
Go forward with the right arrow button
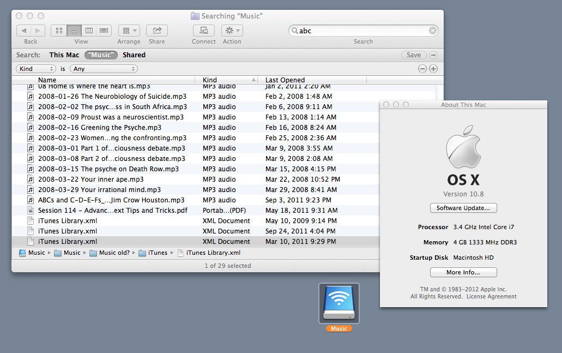[38, 31]
